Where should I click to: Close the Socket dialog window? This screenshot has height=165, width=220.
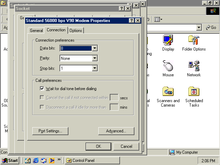point(128,9)
